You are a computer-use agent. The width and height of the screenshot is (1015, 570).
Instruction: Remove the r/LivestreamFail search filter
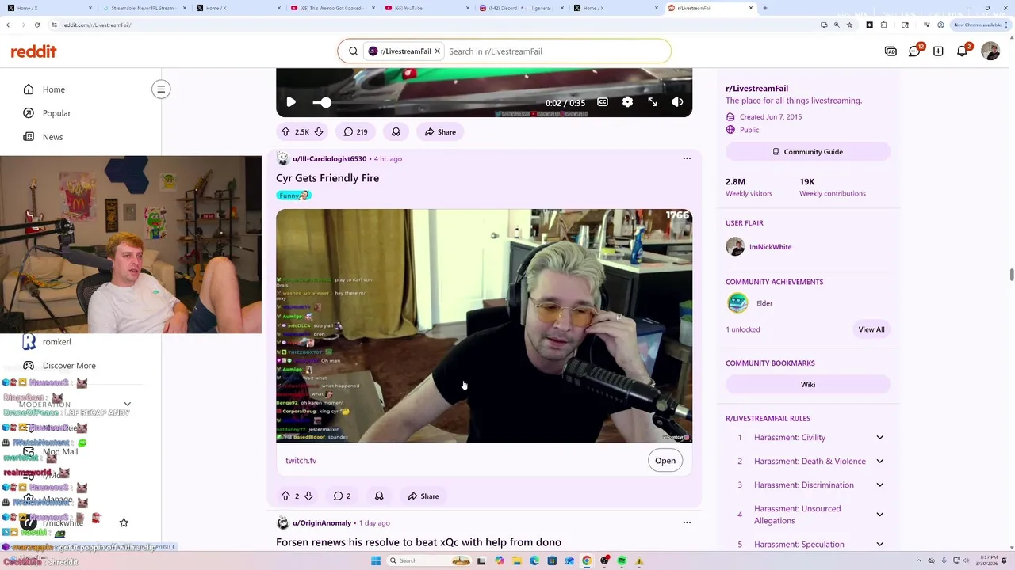coord(437,51)
